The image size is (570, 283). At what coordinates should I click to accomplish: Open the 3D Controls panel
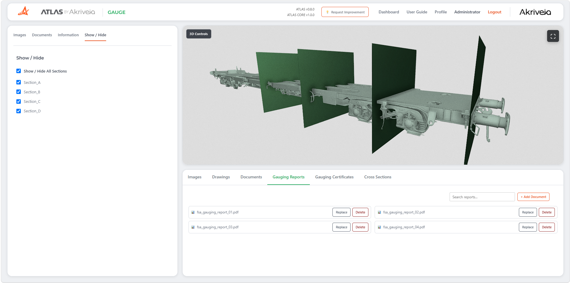199,34
